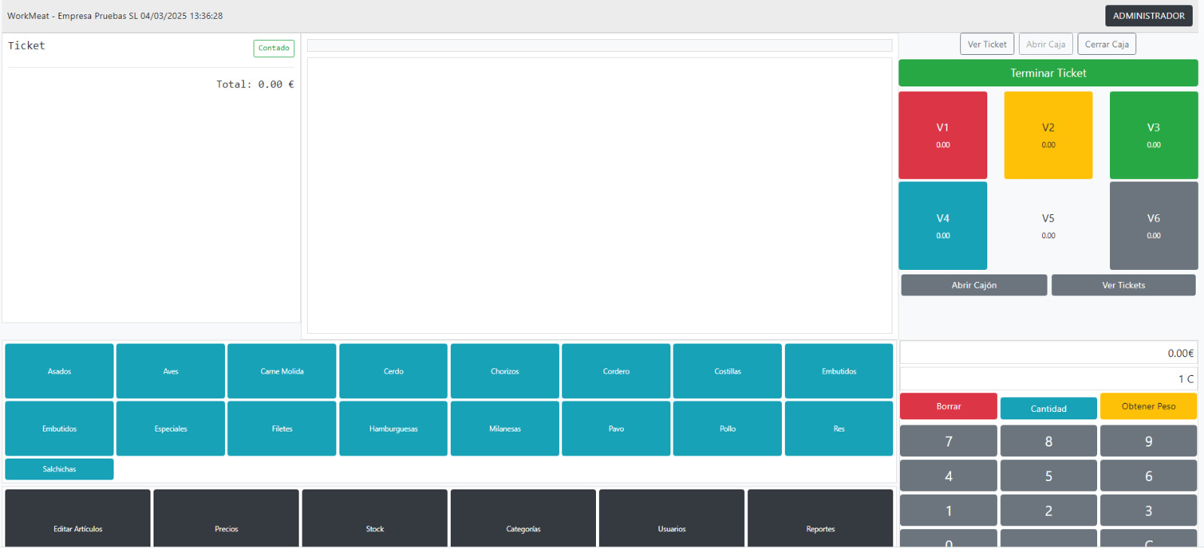Click the ADMINISTRADOR user button

click(1148, 16)
